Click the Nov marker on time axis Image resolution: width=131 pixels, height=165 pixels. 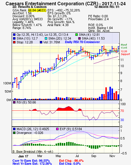click(112, 156)
